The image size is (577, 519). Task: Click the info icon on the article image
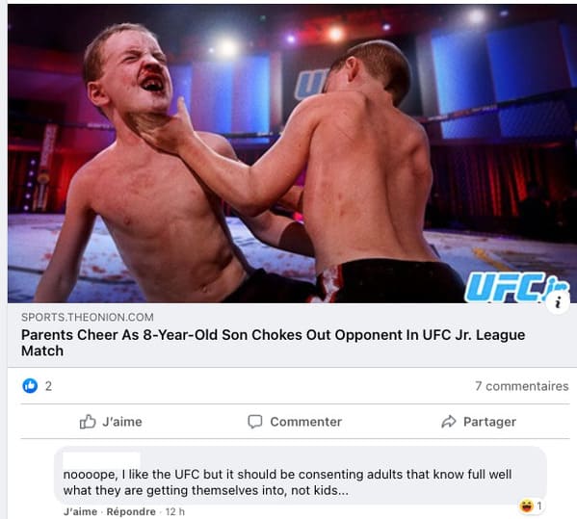click(x=558, y=302)
